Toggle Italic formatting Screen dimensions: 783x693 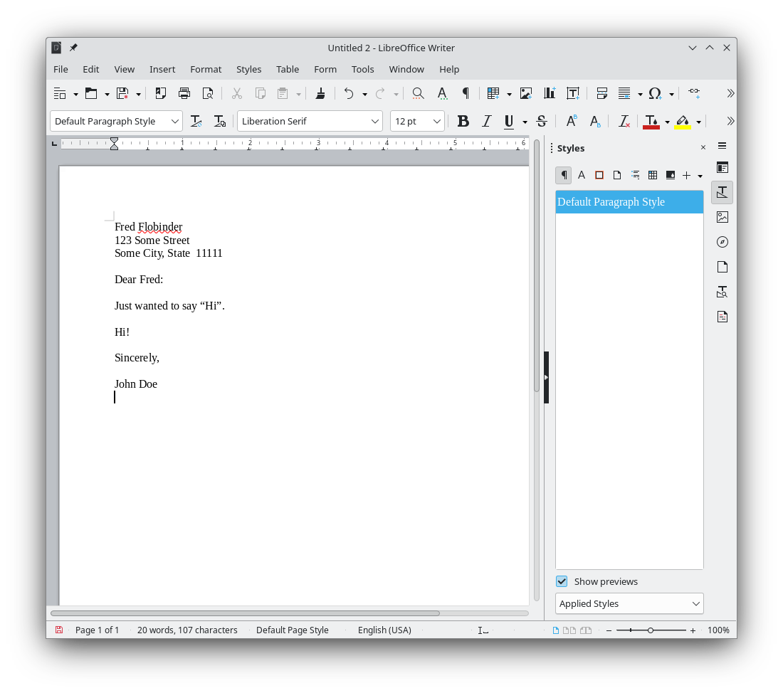(x=487, y=121)
